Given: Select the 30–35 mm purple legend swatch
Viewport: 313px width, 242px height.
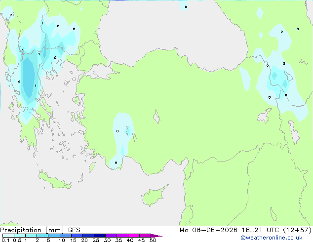Looking at the screenshot, I should tap(111, 236).
